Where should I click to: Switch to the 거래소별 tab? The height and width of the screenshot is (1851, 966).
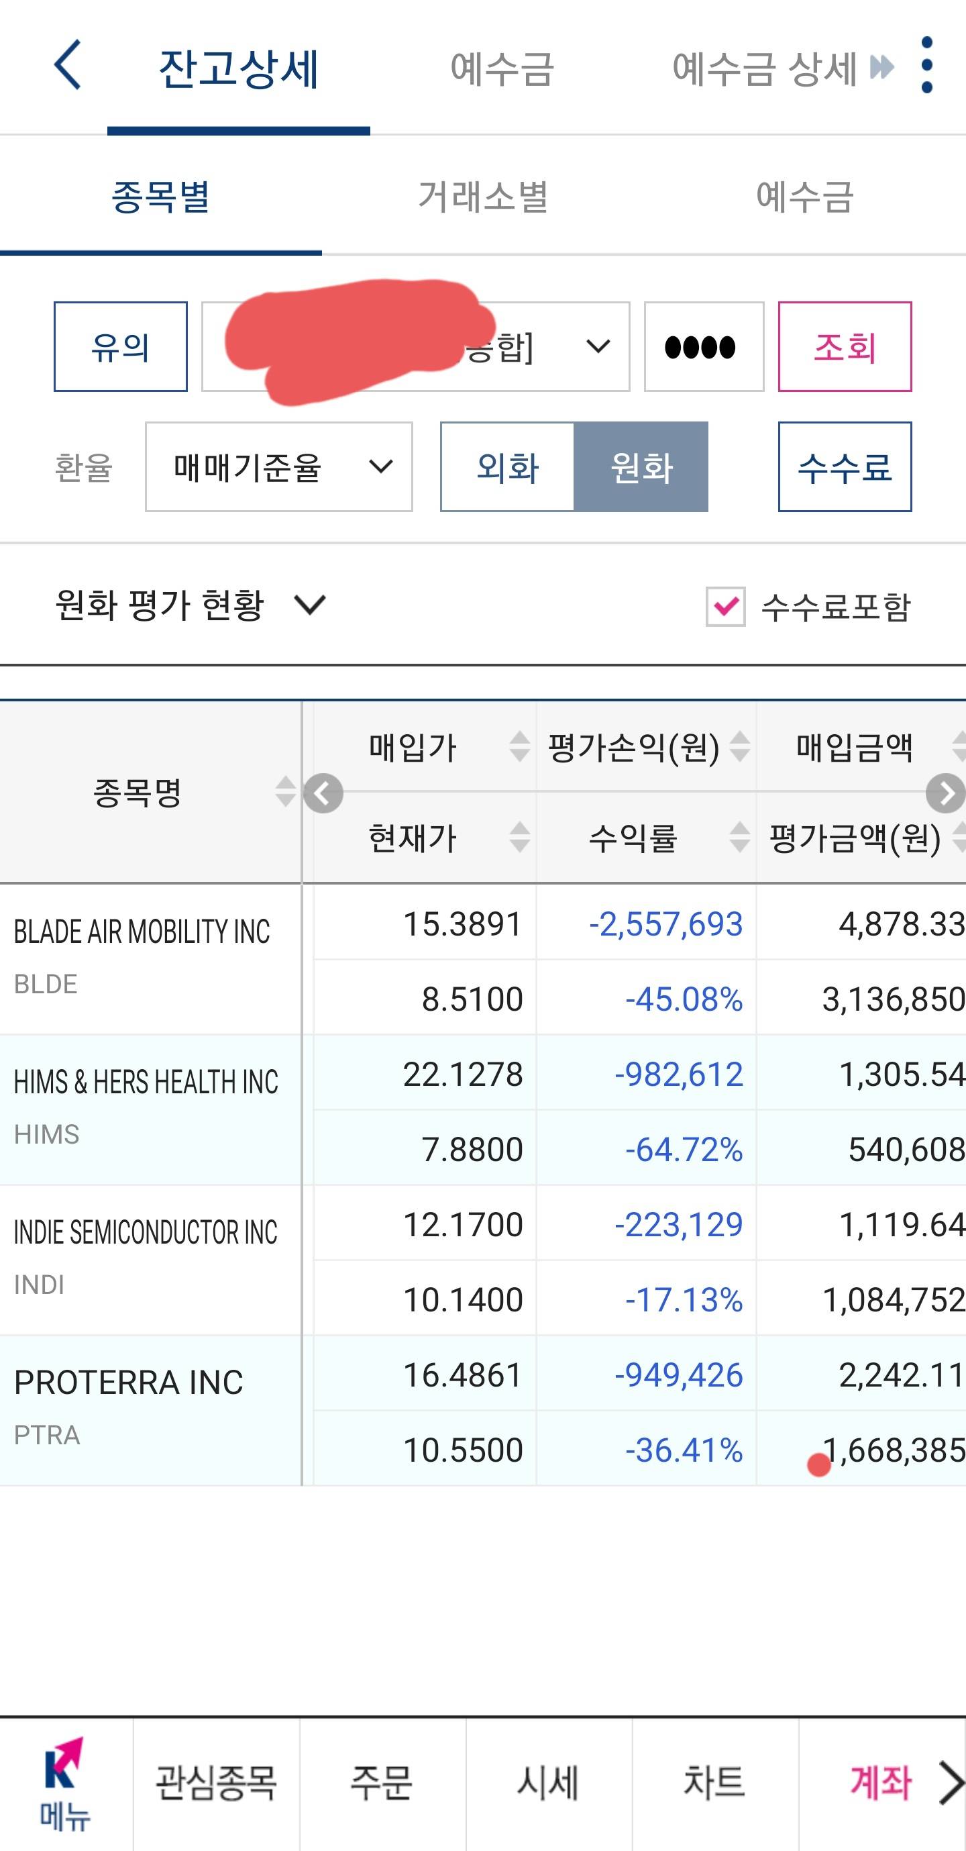pyautogui.click(x=482, y=196)
